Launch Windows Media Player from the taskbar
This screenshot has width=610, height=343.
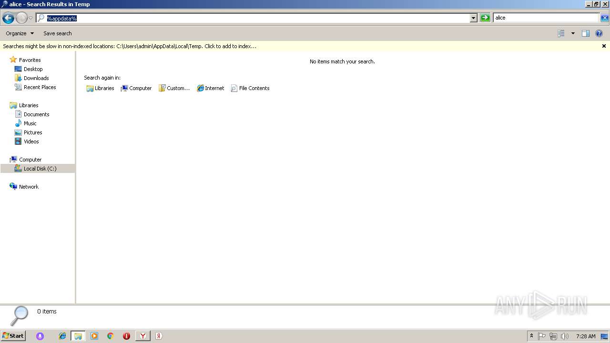(x=94, y=336)
